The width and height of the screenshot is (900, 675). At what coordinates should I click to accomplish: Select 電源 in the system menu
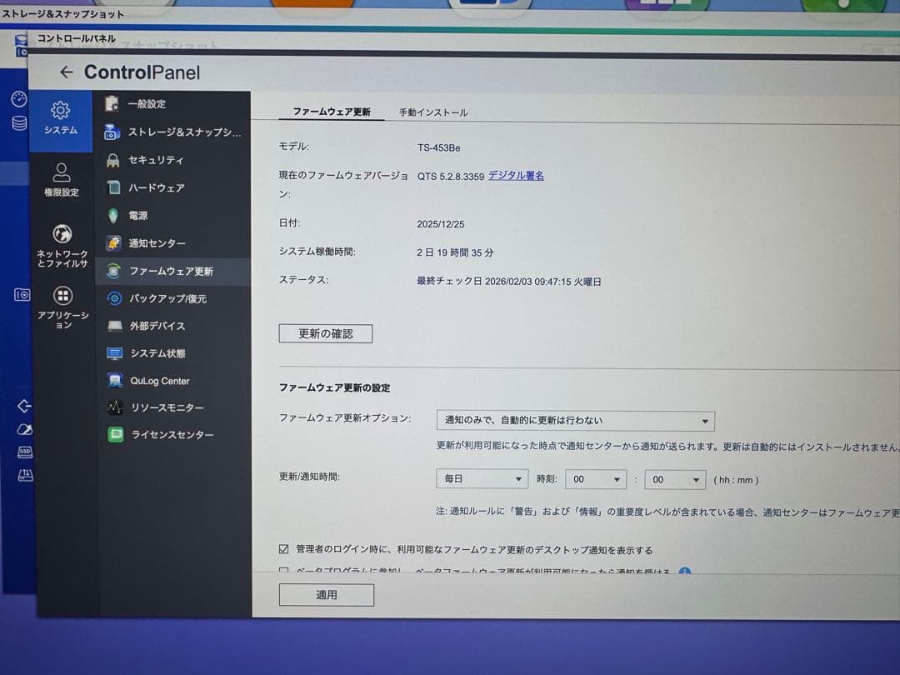point(138,216)
